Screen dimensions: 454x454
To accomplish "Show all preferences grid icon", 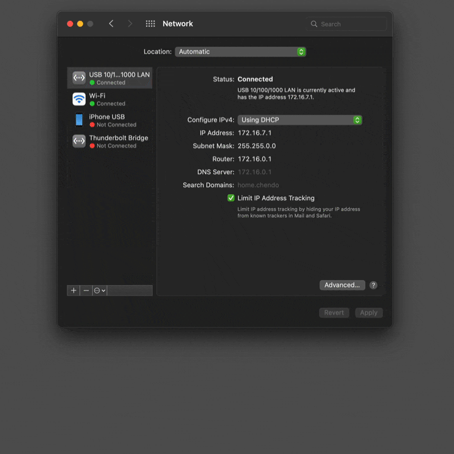I will point(150,24).
